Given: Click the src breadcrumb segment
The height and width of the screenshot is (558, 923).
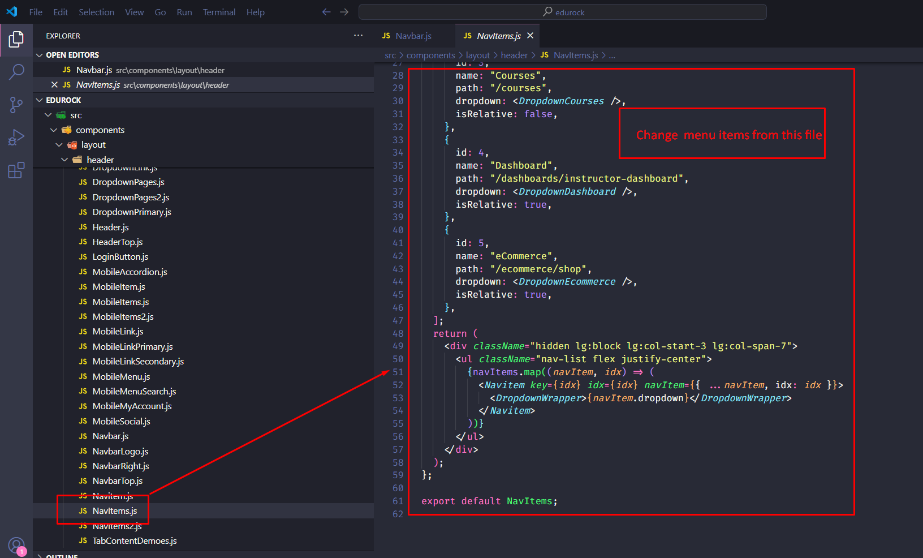Looking at the screenshot, I should (x=390, y=55).
